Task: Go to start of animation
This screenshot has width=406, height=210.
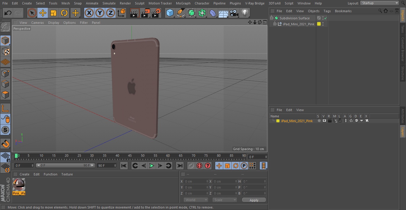Action: click(124, 166)
